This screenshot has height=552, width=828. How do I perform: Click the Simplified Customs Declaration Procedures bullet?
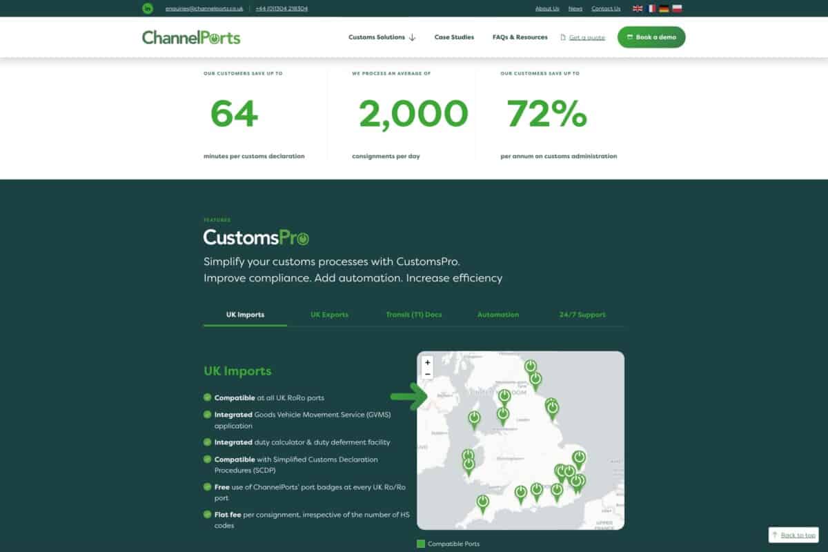point(296,464)
